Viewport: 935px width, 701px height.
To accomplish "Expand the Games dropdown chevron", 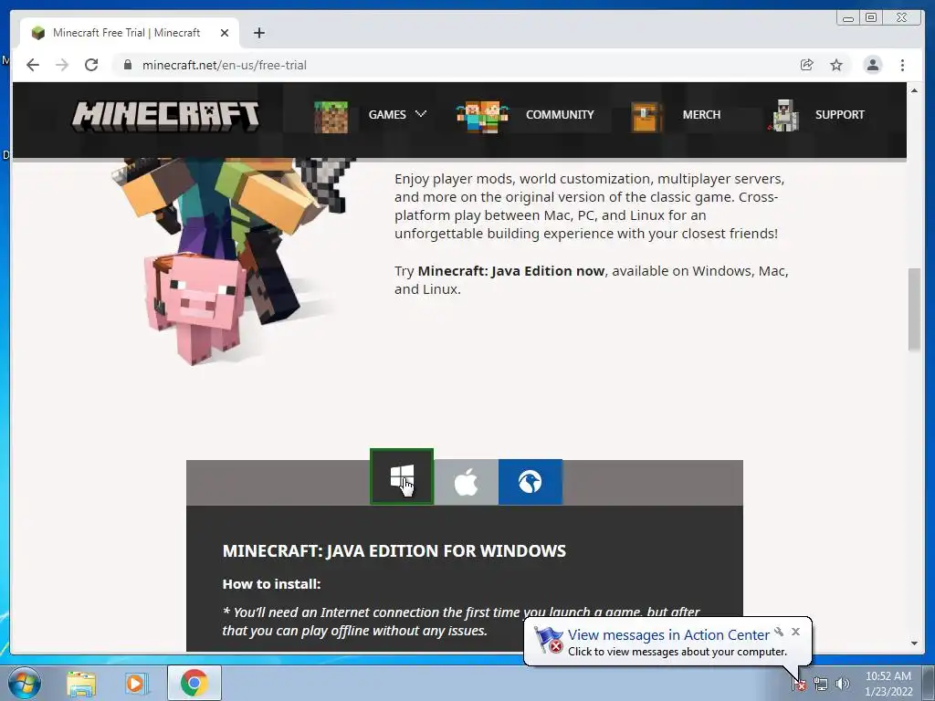I will pos(421,114).
